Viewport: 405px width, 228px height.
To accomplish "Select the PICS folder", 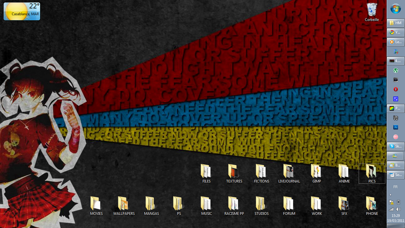I will (372, 174).
